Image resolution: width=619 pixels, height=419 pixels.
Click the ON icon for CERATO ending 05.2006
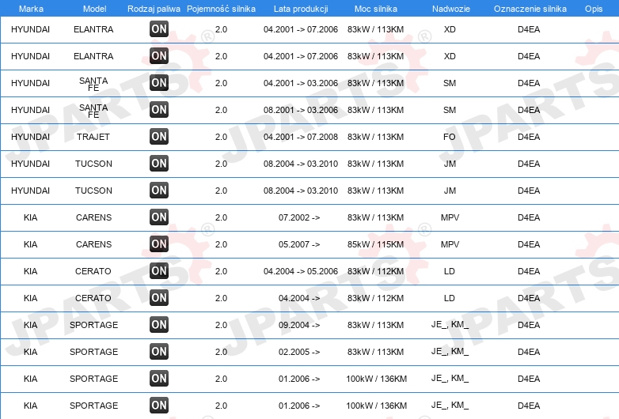[x=159, y=271]
